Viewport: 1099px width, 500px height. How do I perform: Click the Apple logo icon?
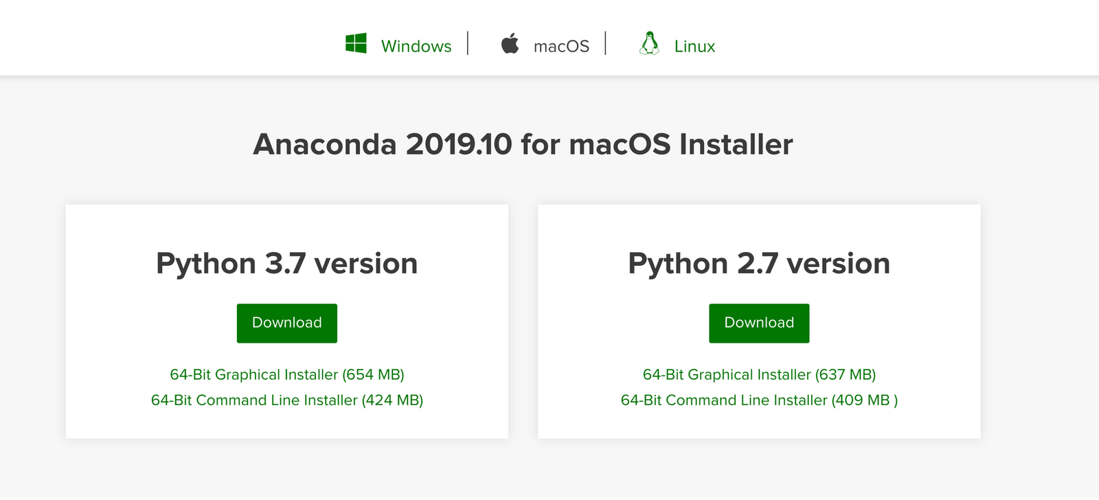(x=510, y=43)
